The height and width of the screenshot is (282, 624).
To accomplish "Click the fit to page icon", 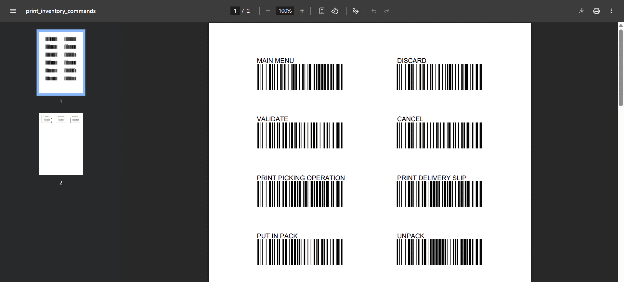I will coord(322,11).
